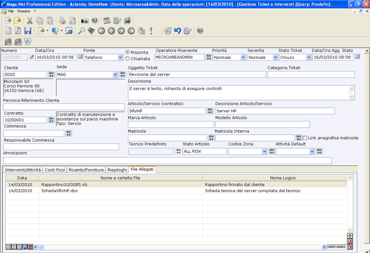
Task: Open the Sede dropdown showing MAG
Action: point(115,75)
